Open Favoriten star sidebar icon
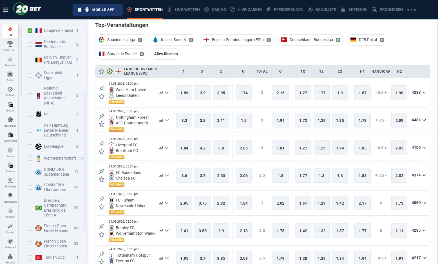Image resolution: width=438 pixels, height=264 pixels. click(10, 61)
